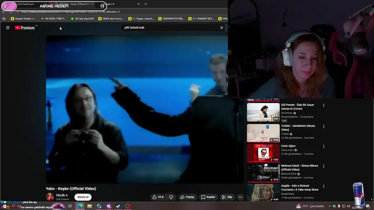This screenshot has width=374, height=210.
Task: Click the recommendations list scrollbar down arrow
Action: click(372, 199)
